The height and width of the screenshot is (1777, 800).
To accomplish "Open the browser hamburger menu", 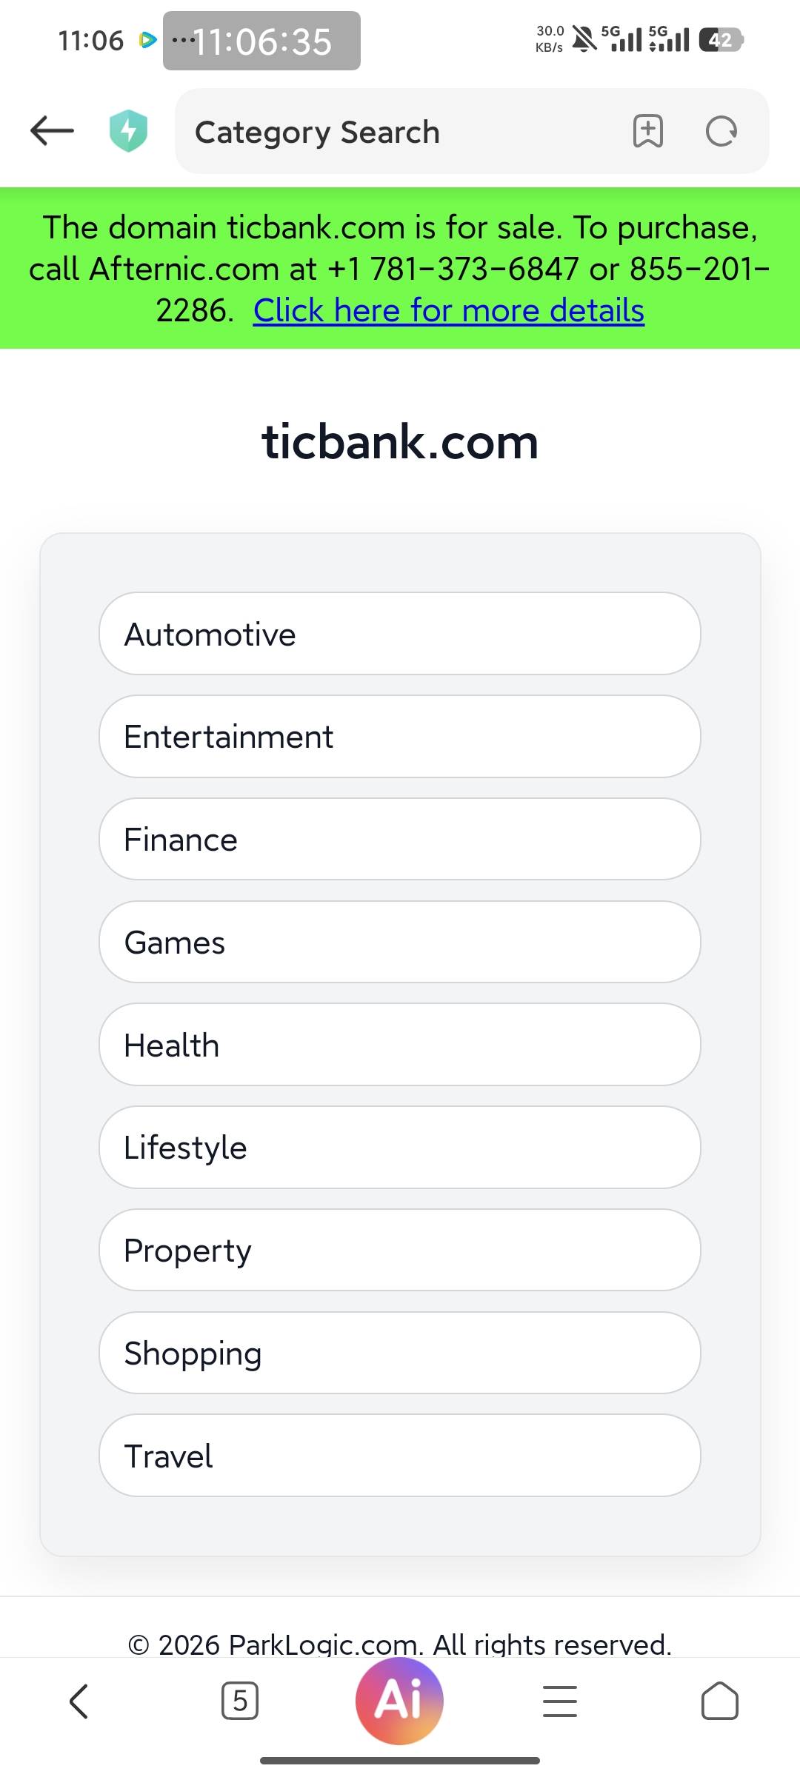I will pyautogui.click(x=560, y=1701).
